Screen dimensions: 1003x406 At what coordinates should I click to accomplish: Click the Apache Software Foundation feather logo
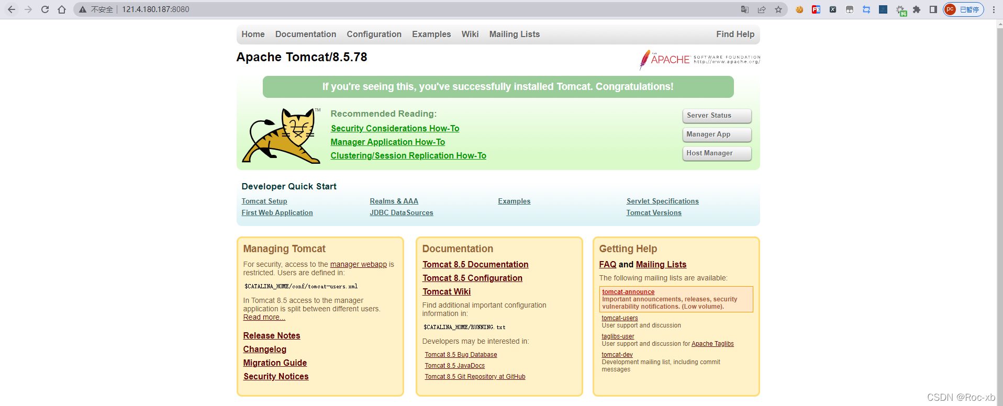pos(699,60)
